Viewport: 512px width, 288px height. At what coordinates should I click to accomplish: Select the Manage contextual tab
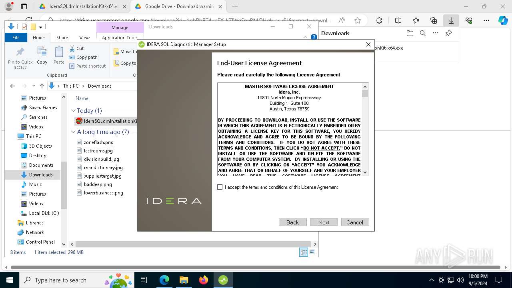pyautogui.click(x=120, y=28)
